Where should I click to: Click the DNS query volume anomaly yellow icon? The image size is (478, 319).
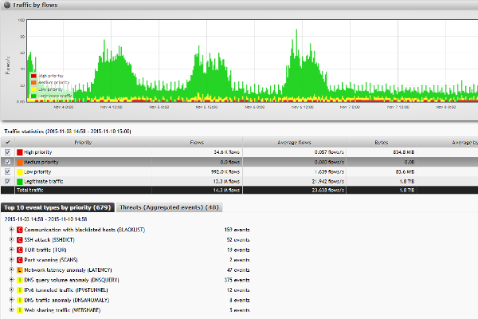coord(20,280)
